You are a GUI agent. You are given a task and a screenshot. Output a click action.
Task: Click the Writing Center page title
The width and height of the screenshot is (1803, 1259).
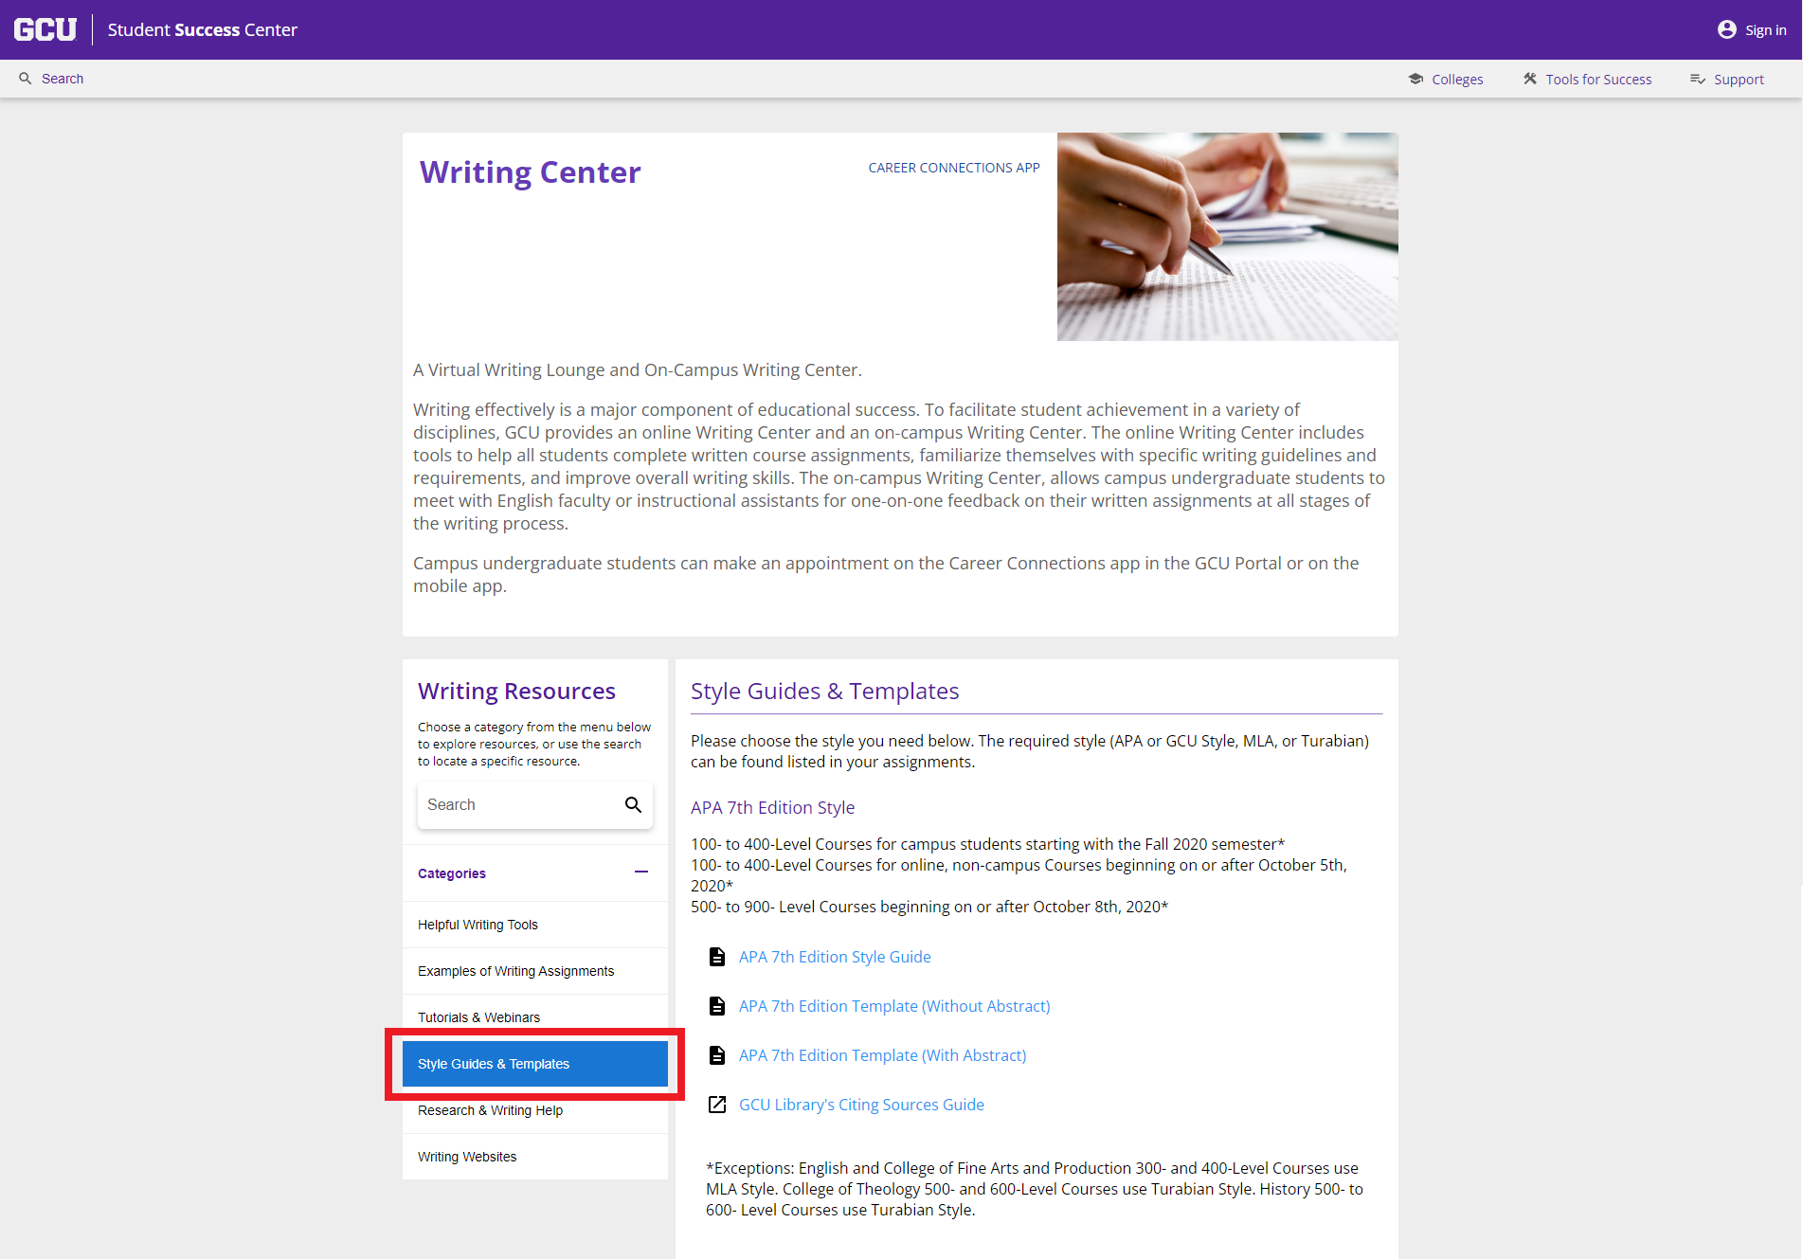pos(531,172)
